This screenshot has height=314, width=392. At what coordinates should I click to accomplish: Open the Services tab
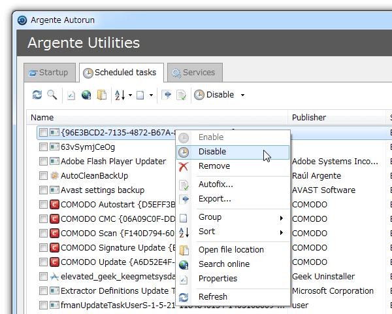[x=195, y=73]
